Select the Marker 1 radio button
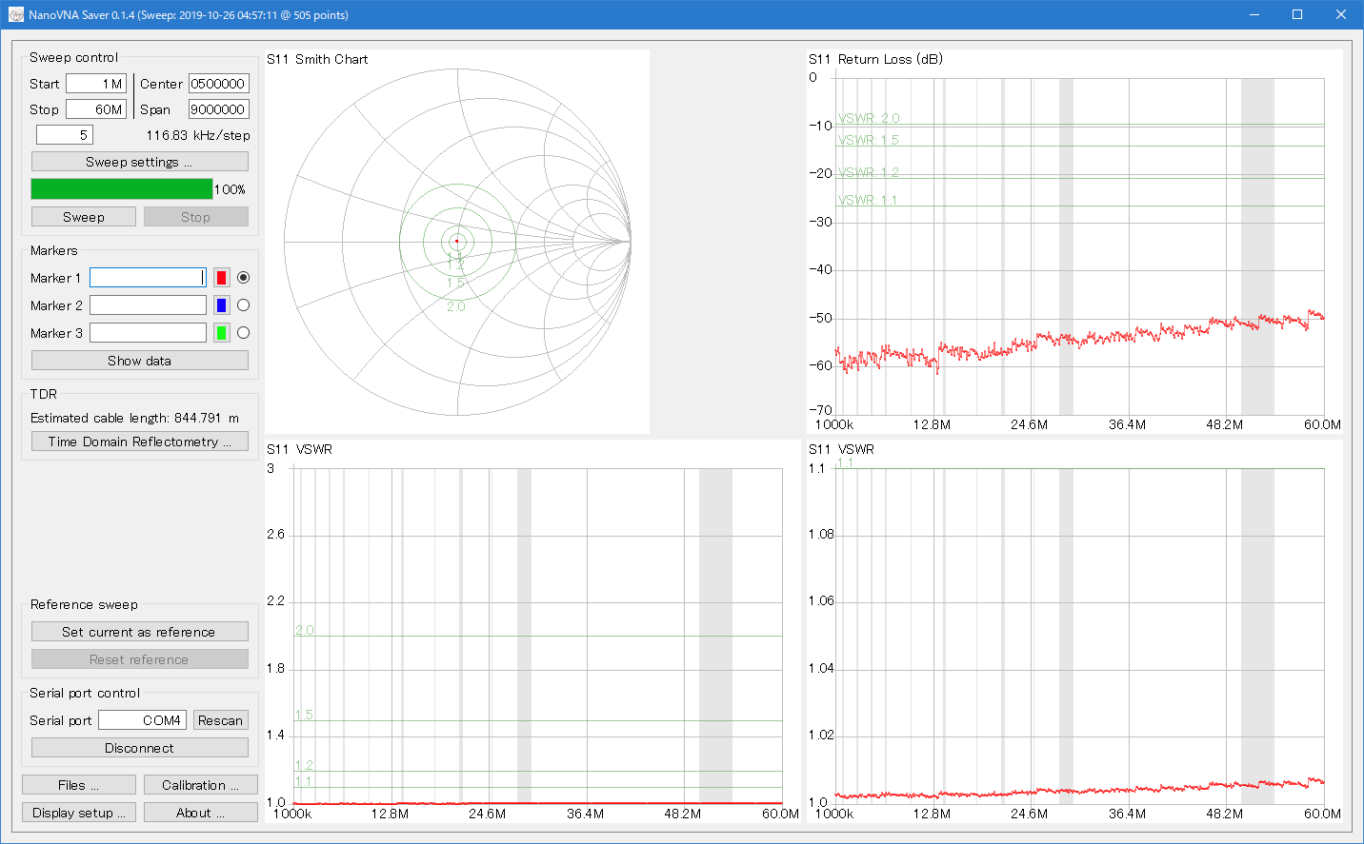This screenshot has width=1364, height=844. tap(243, 278)
